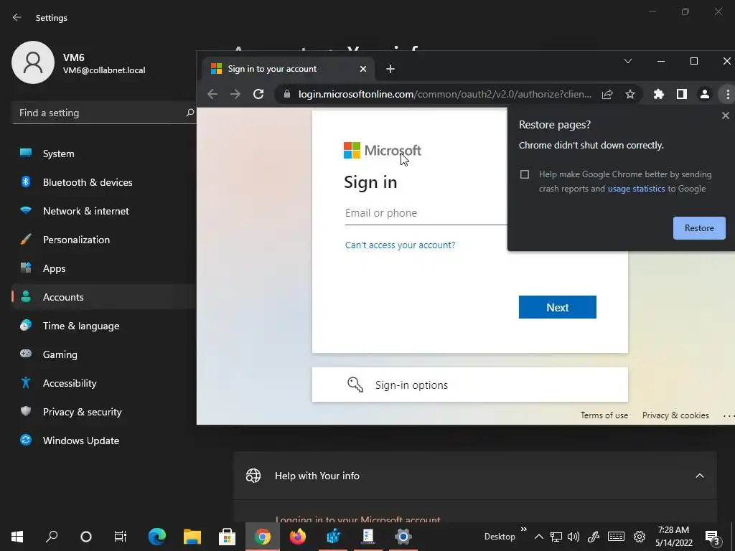The height and width of the screenshot is (551, 735).
Task: Reload the Microsoft login page
Action: pos(258,94)
